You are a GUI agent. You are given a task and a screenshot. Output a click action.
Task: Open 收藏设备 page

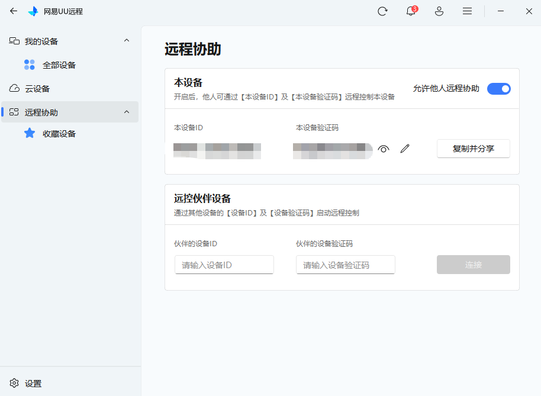[x=70, y=134]
